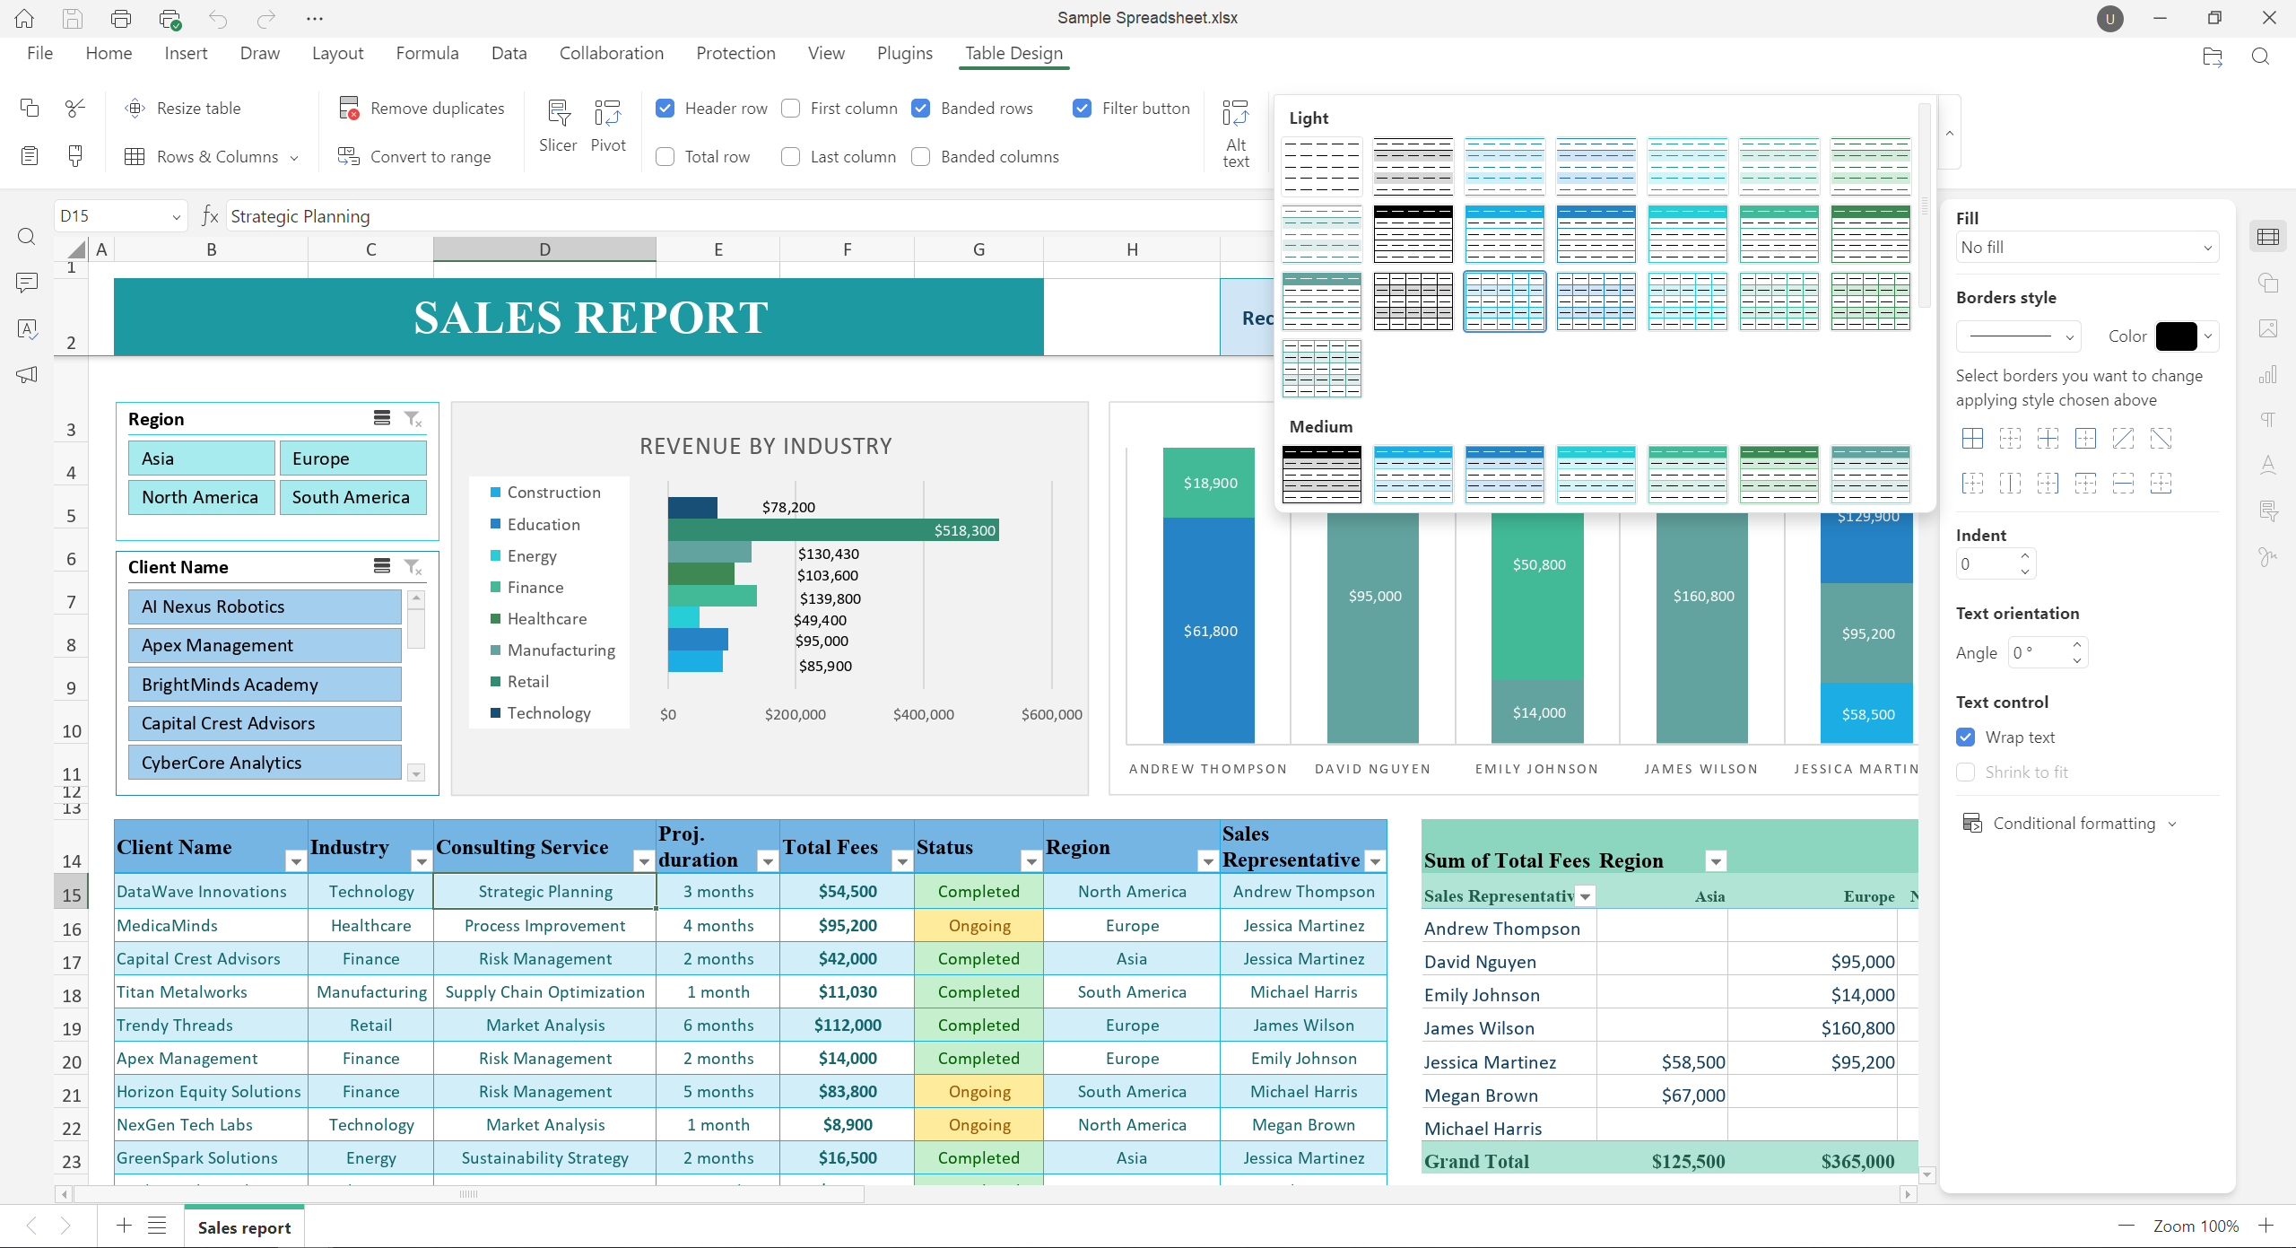Viewport: 2296px width, 1248px height.
Task: Click the quick print icon
Action: [x=170, y=18]
